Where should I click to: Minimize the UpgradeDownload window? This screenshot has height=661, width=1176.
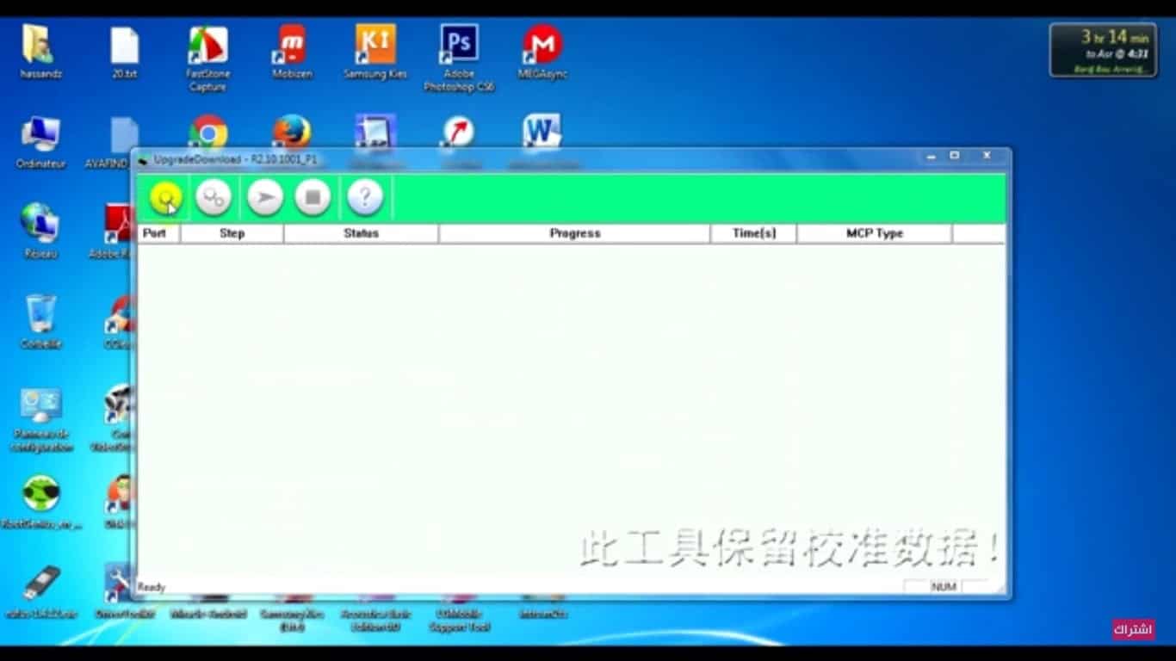(x=932, y=157)
